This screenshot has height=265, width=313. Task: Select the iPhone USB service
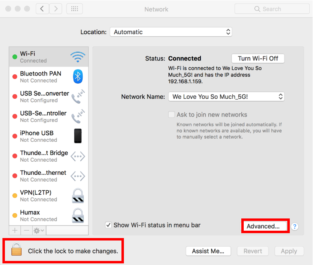coord(49,136)
